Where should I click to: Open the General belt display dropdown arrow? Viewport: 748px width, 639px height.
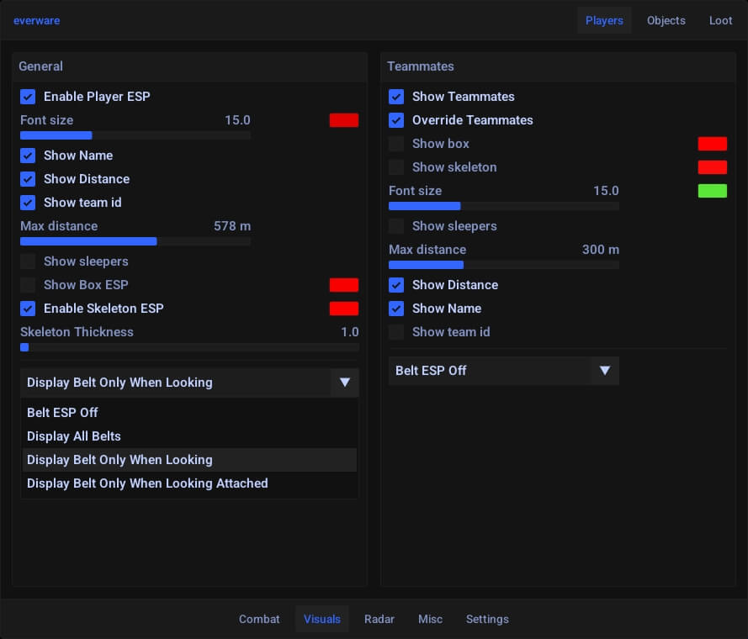[344, 383]
